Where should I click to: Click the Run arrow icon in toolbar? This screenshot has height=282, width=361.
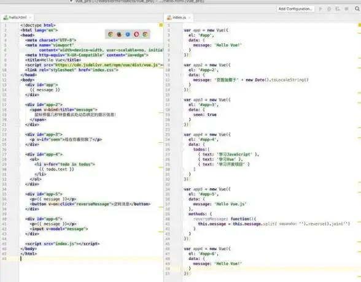click(320, 9)
